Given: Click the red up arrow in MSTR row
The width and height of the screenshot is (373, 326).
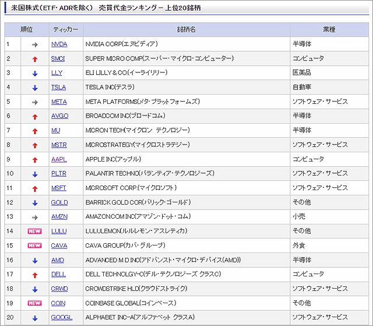Looking at the screenshot, I should click(35, 145).
